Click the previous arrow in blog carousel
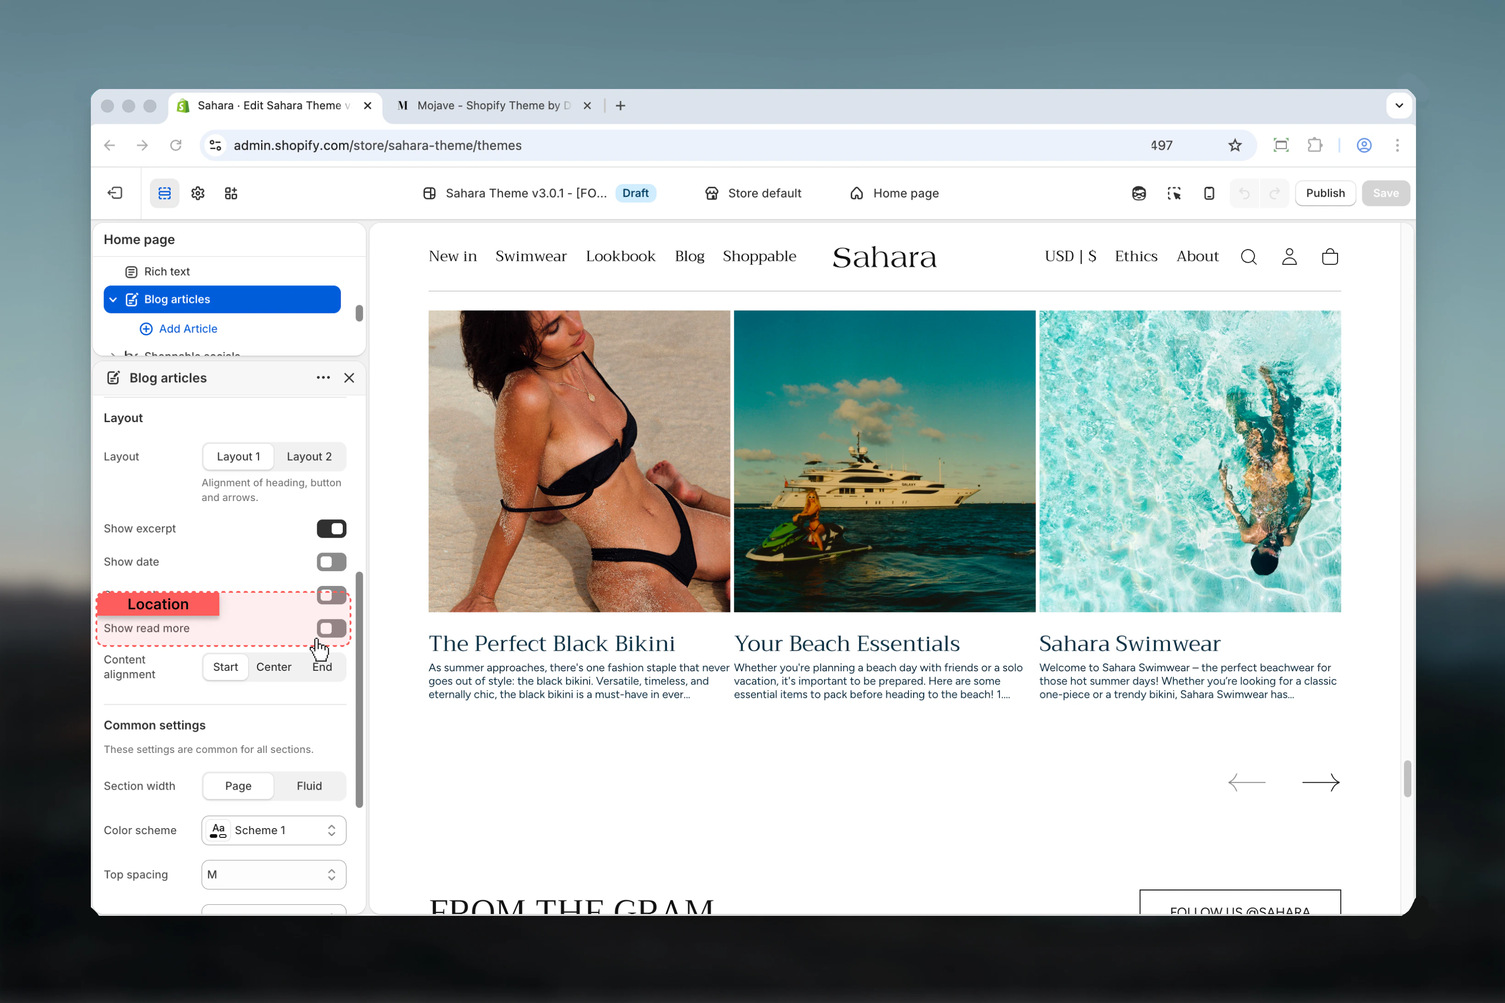The height and width of the screenshot is (1003, 1505). [1247, 782]
